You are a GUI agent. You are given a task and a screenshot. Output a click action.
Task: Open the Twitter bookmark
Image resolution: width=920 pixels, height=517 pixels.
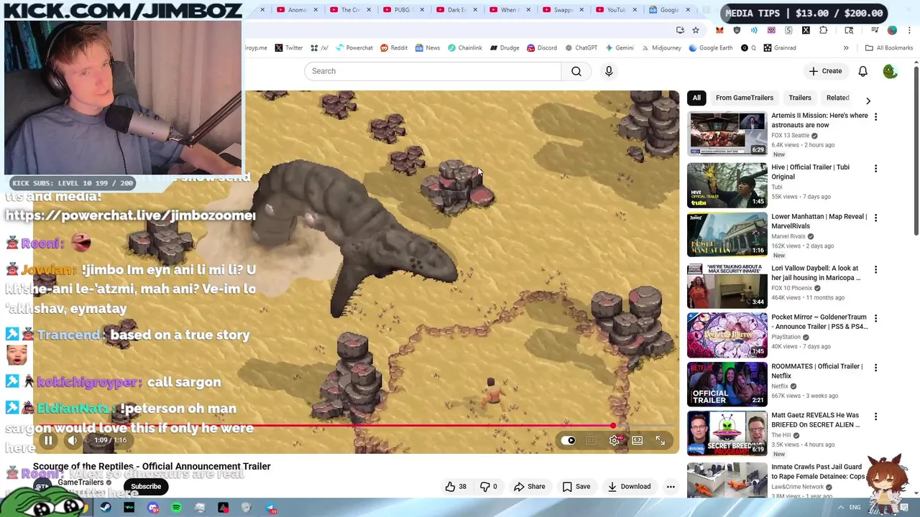[x=288, y=48]
